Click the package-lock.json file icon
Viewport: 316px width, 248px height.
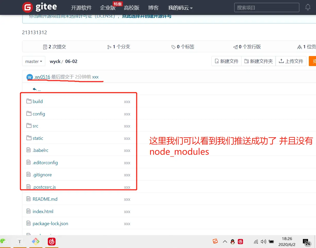[x=29, y=223]
